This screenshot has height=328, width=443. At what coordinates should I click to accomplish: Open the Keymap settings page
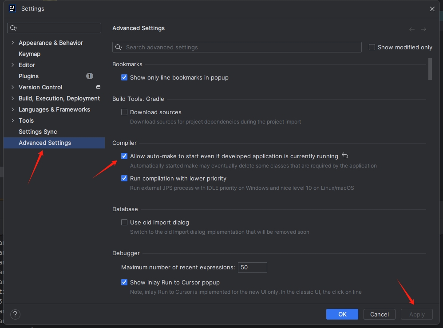(29, 54)
